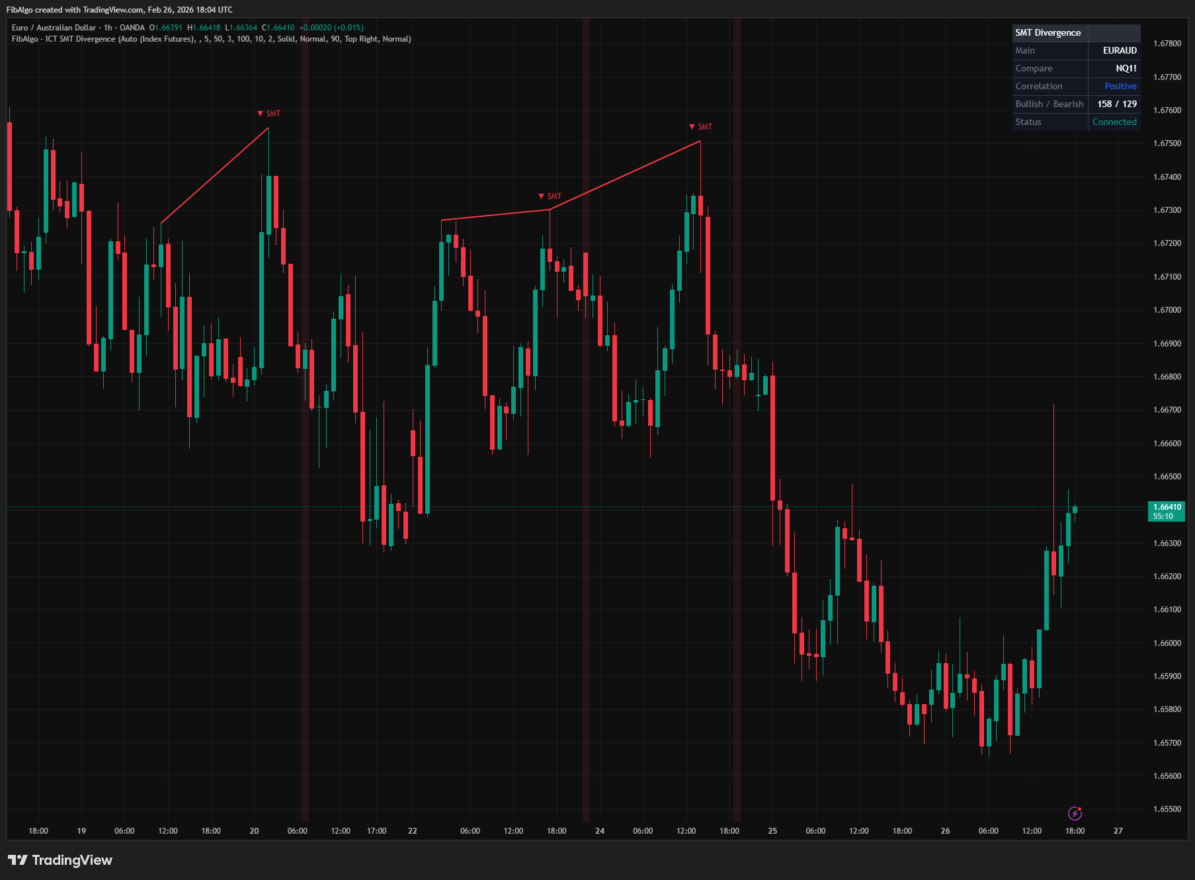Image resolution: width=1195 pixels, height=880 pixels.
Task: Toggle the Status field showing Connected
Action: tap(1114, 122)
